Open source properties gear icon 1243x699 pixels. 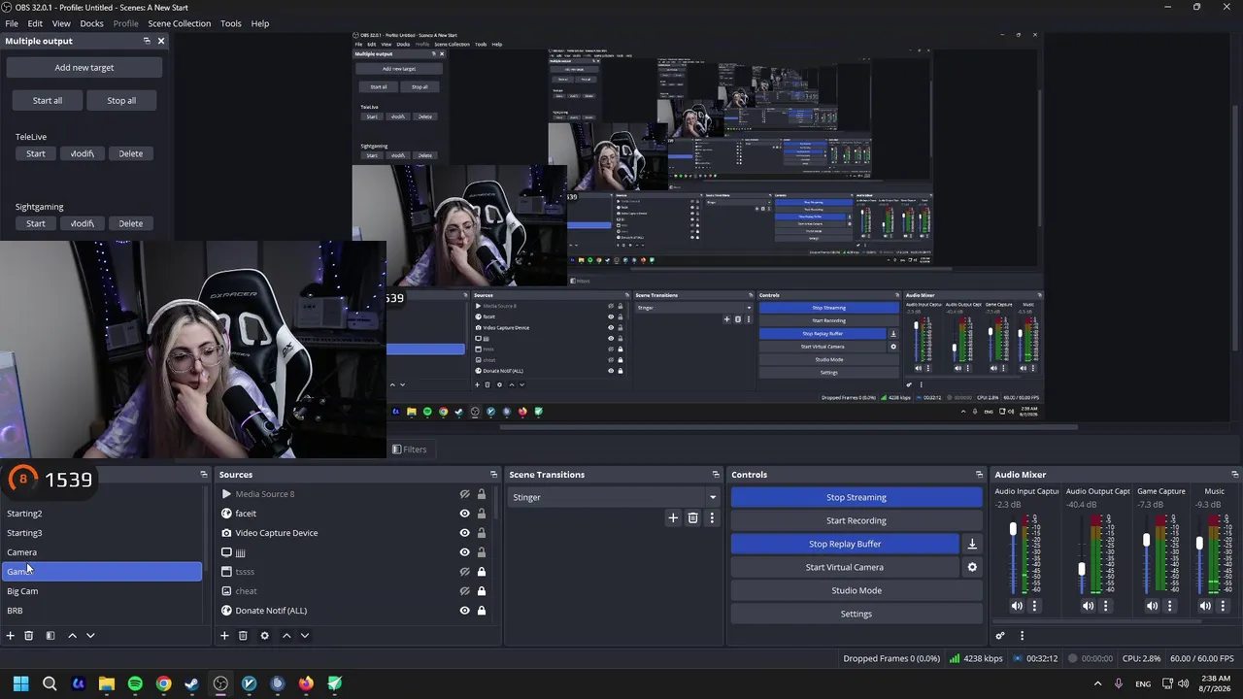pos(264,636)
